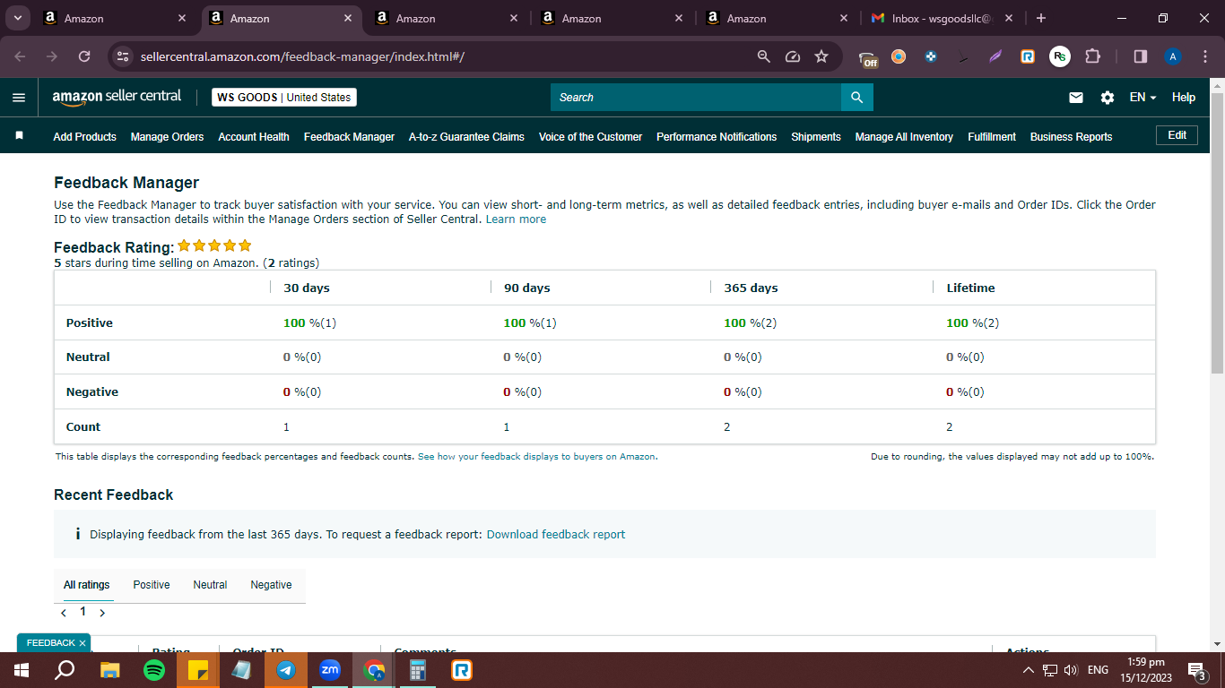The width and height of the screenshot is (1225, 688).
Task: Click Add Products in the navigation bar
Action: (84, 137)
